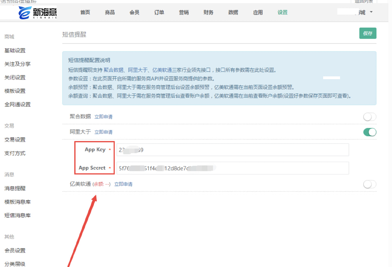Click the 返回列表 button at top

point(364,1)
